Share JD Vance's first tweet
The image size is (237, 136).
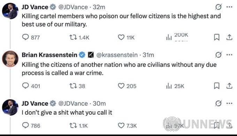(x=229, y=37)
